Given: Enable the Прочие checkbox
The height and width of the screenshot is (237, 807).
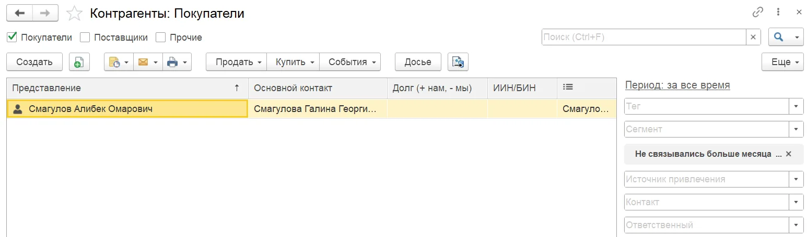Looking at the screenshot, I should (x=160, y=37).
